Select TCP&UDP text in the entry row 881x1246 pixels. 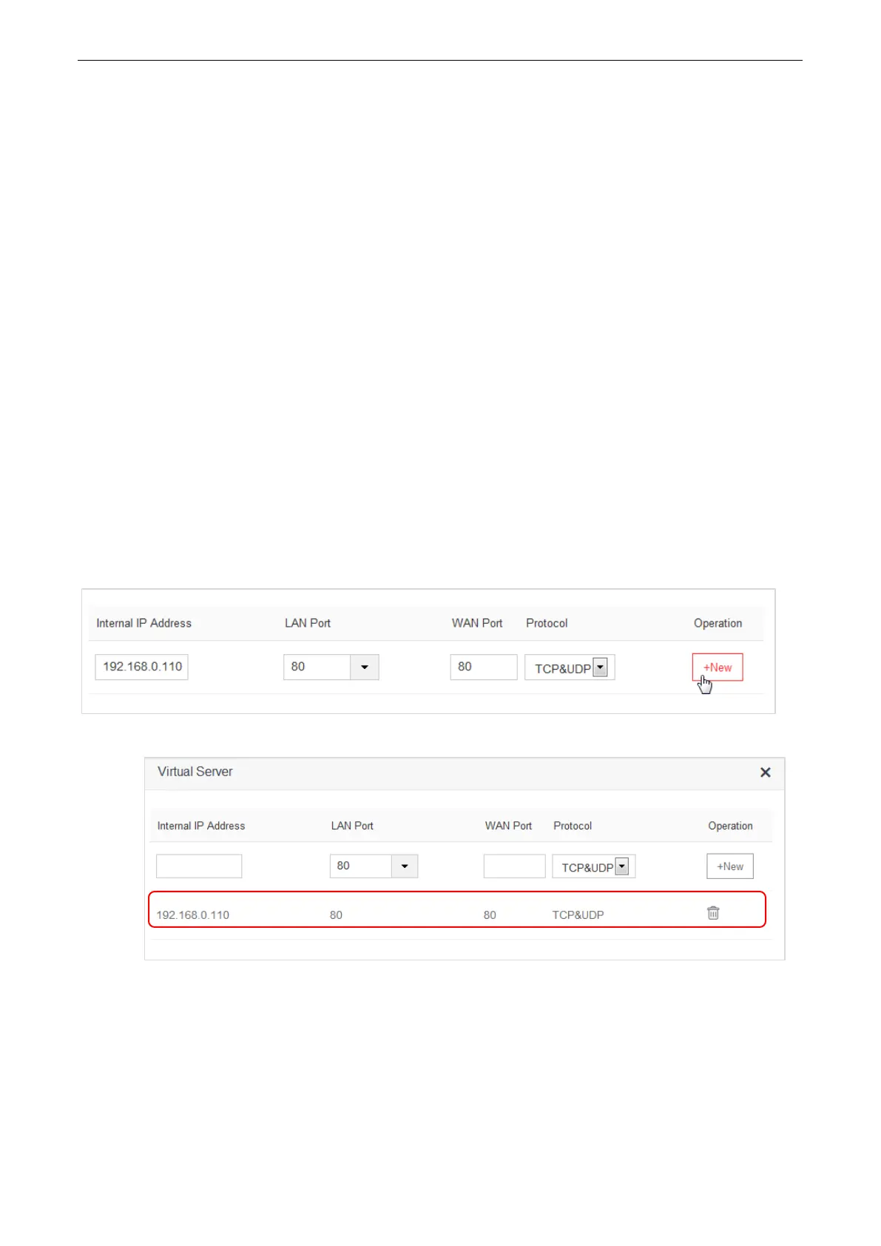pyautogui.click(x=578, y=915)
